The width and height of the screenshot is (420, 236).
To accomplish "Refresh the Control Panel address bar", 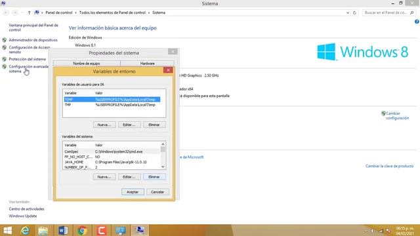I will pos(354,12).
